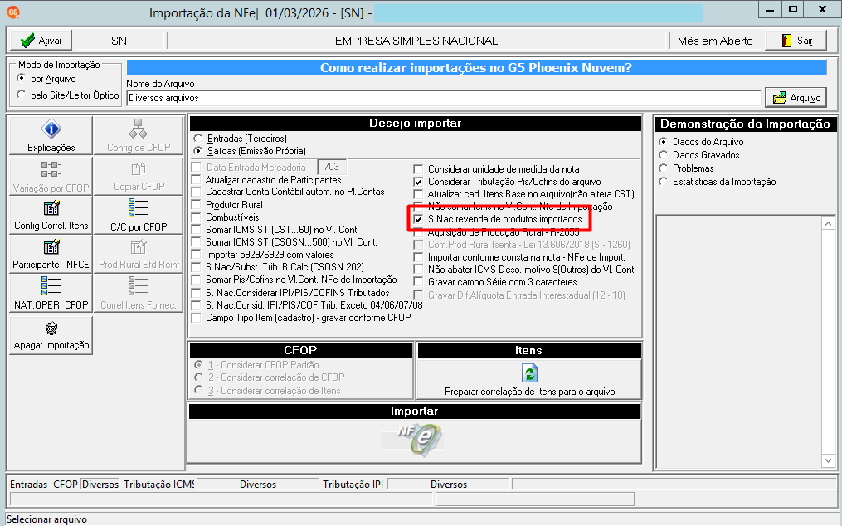
Task: Enable Atualizar cad. Itens Base no Arquivo
Action: (418, 194)
